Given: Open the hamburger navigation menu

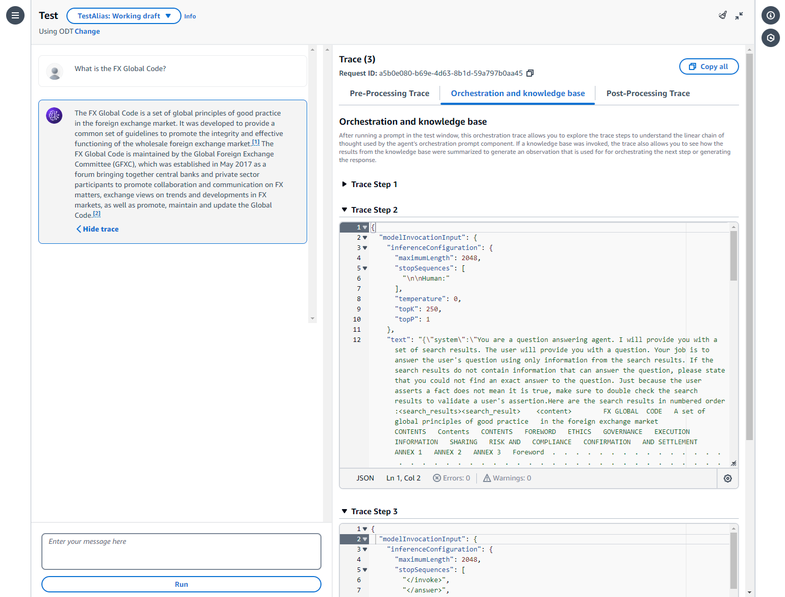Looking at the screenshot, I should 15,15.
